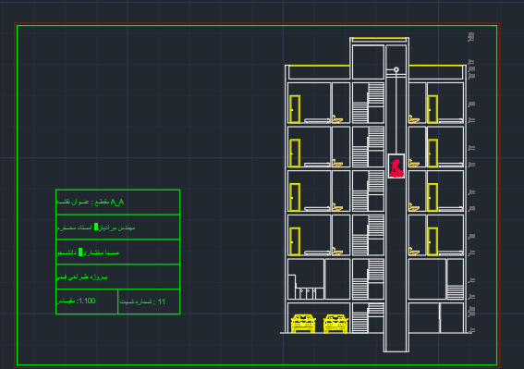Select the second title block row text
The height and width of the screenshot is (369, 524).
pyautogui.click(x=95, y=228)
